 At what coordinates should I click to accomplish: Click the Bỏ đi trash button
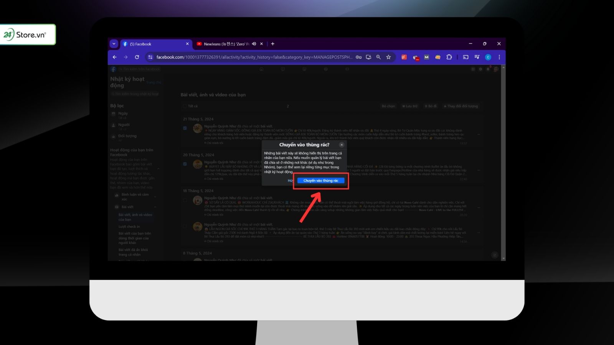[431, 106]
